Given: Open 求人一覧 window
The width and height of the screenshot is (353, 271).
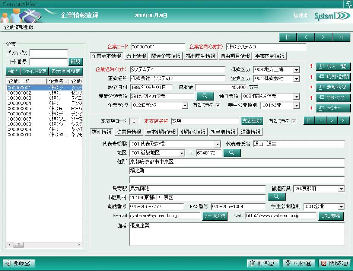Looking at the screenshot, I should point(333,66).
